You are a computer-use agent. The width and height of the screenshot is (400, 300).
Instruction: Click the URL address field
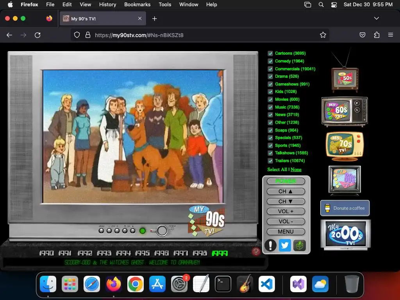[x=200, y=35]
